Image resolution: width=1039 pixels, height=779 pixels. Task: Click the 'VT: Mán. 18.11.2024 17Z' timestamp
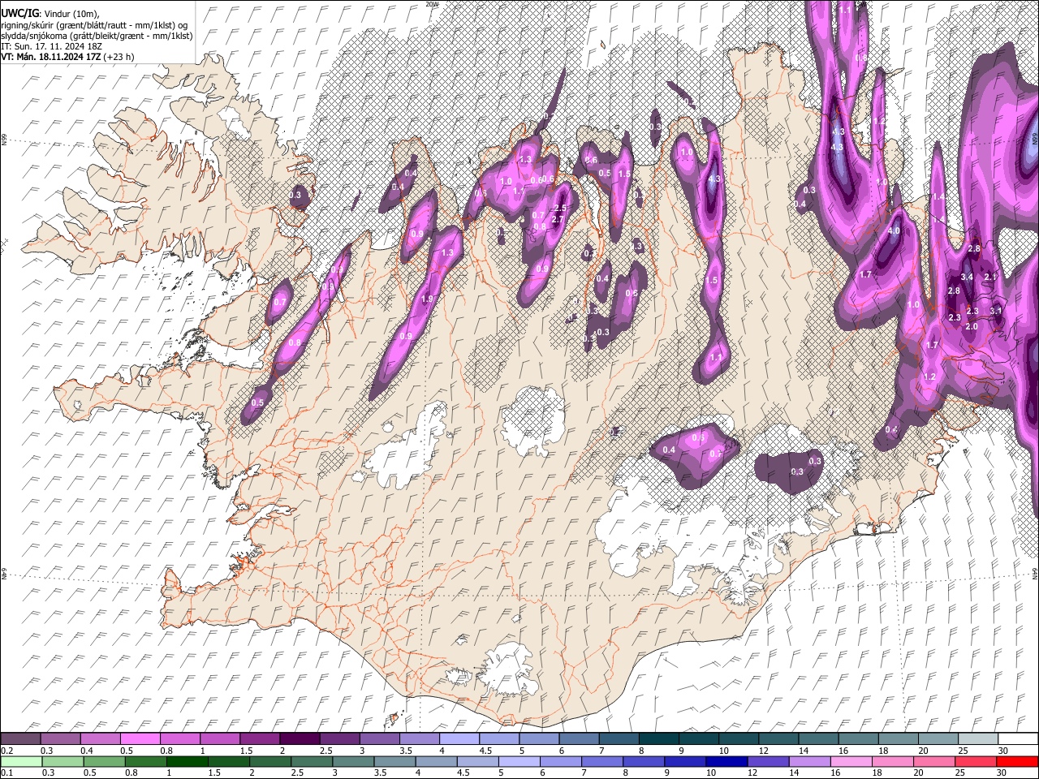click(50, 57)
